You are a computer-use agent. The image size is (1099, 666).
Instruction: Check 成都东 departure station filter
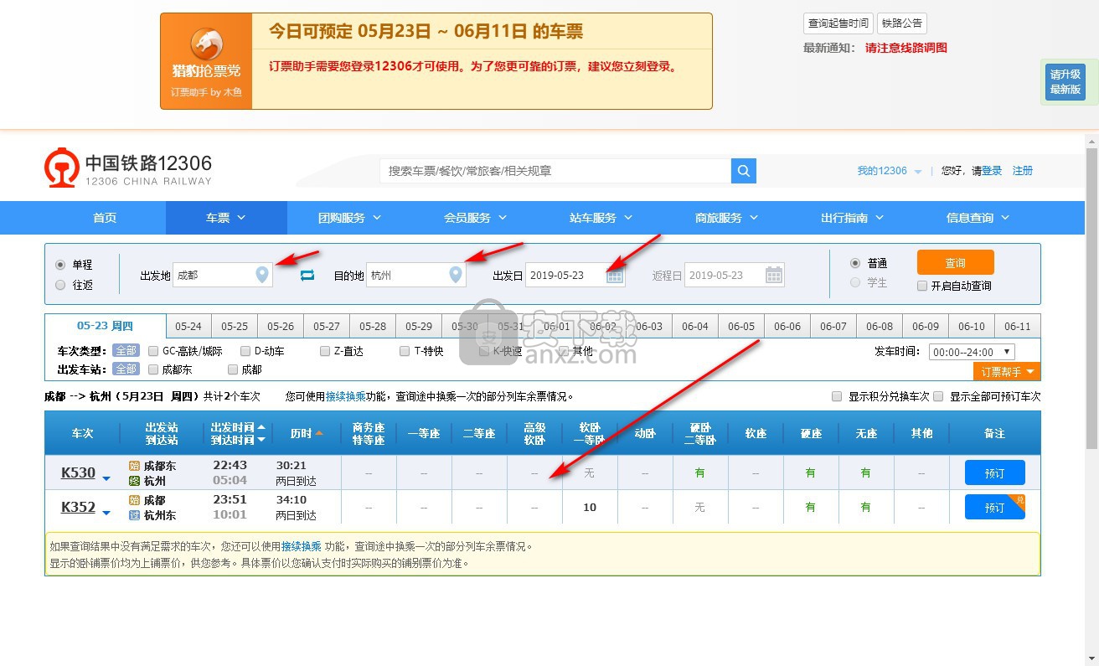tap(153, 369)
